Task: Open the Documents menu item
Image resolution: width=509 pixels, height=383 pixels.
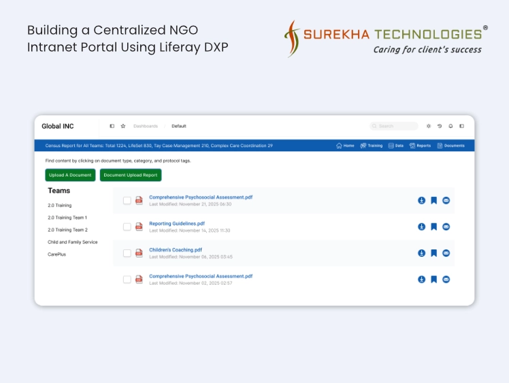Action: pos(451,146)
